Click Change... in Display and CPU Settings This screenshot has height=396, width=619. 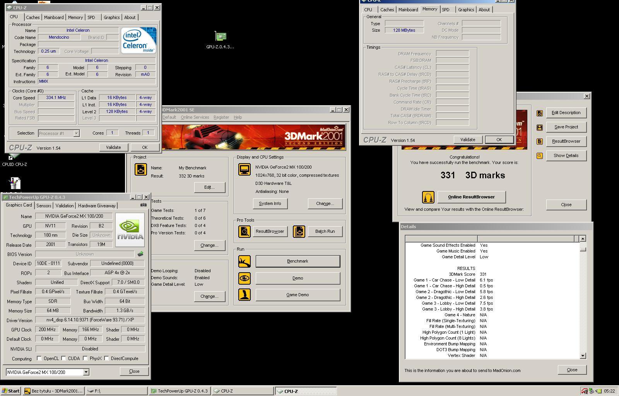(325, 203)
